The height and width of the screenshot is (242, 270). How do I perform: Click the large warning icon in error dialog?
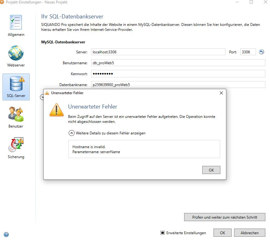point(56,110)
